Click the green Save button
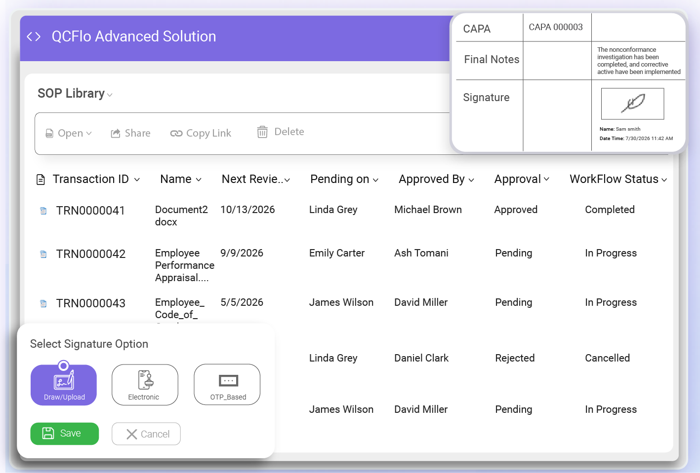 pyautogui.click(x=65, y=434)
